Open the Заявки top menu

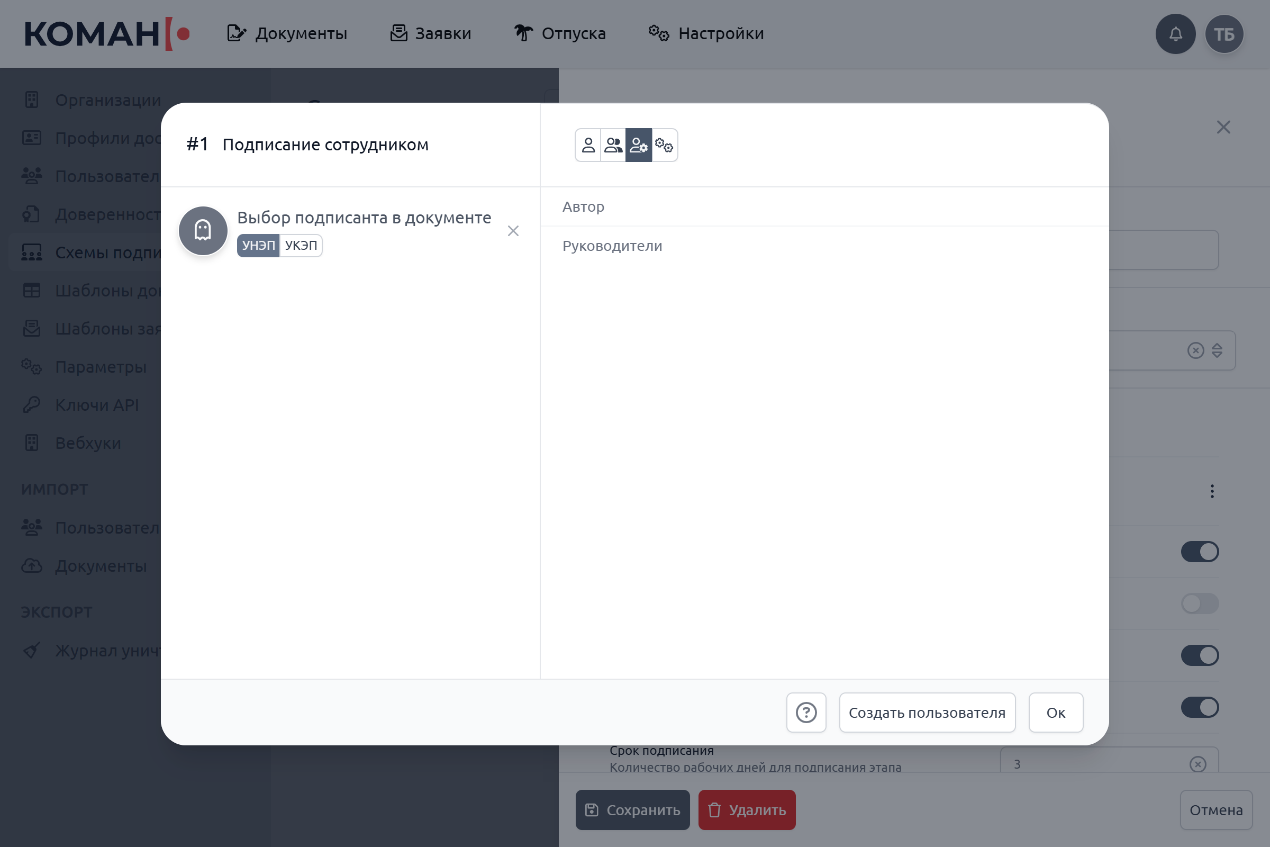point(430,33)
